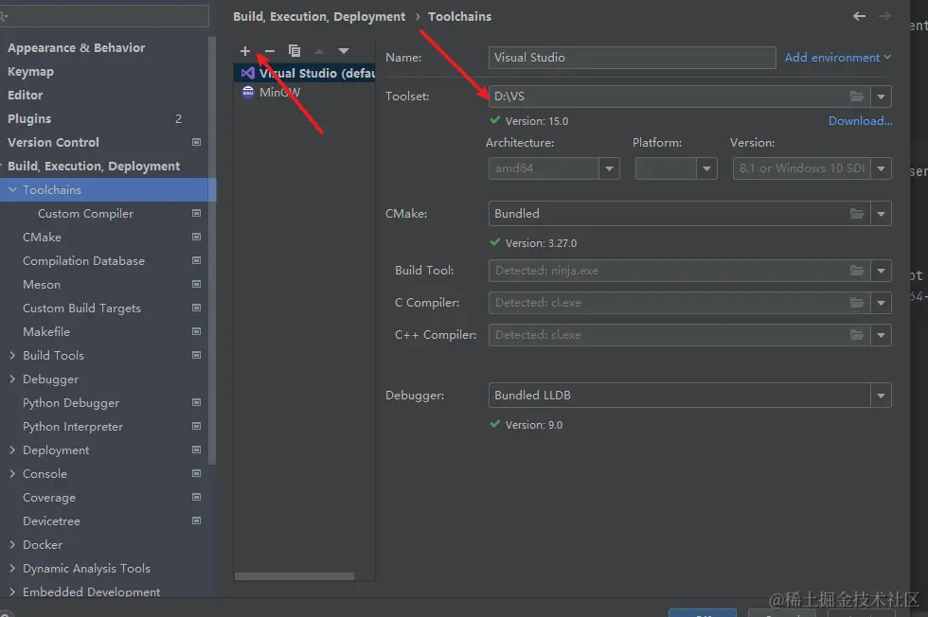
Task: Click project-level icon beside Build Tools
Action: coord(197,355)
